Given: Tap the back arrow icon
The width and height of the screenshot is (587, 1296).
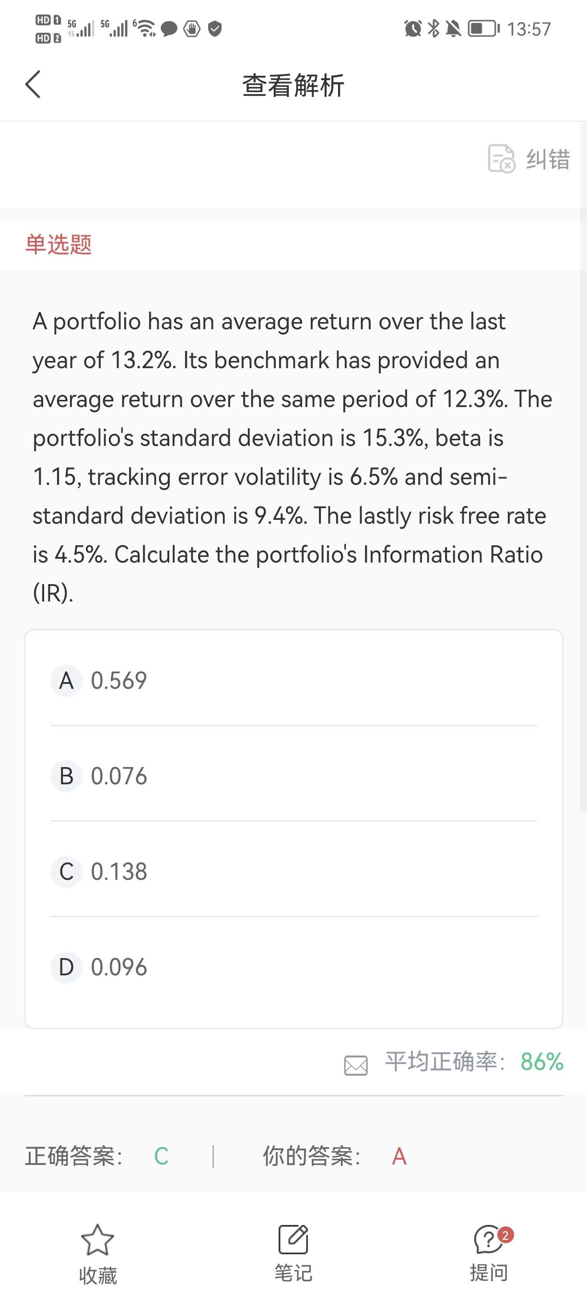Looking at the screenshot, I should click(x=33, y=84).
